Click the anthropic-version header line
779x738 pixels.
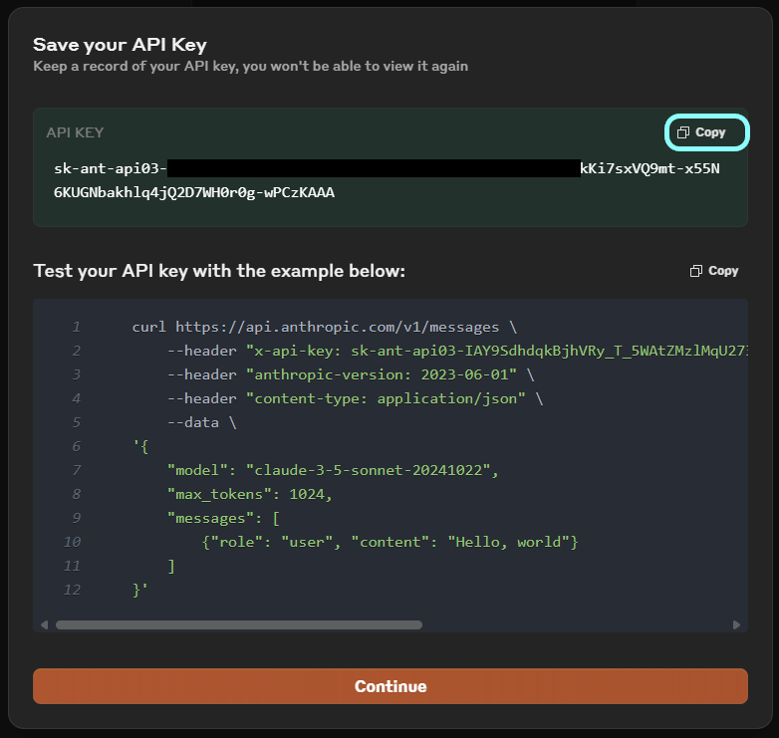coord(351,374)
